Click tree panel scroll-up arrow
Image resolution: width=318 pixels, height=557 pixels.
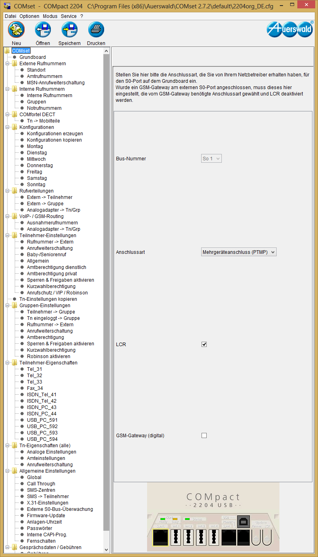pos(106,51)
